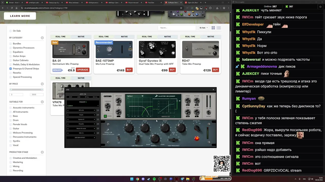
Task: Check the Reverbs category
Action: (x=11, y=73)
